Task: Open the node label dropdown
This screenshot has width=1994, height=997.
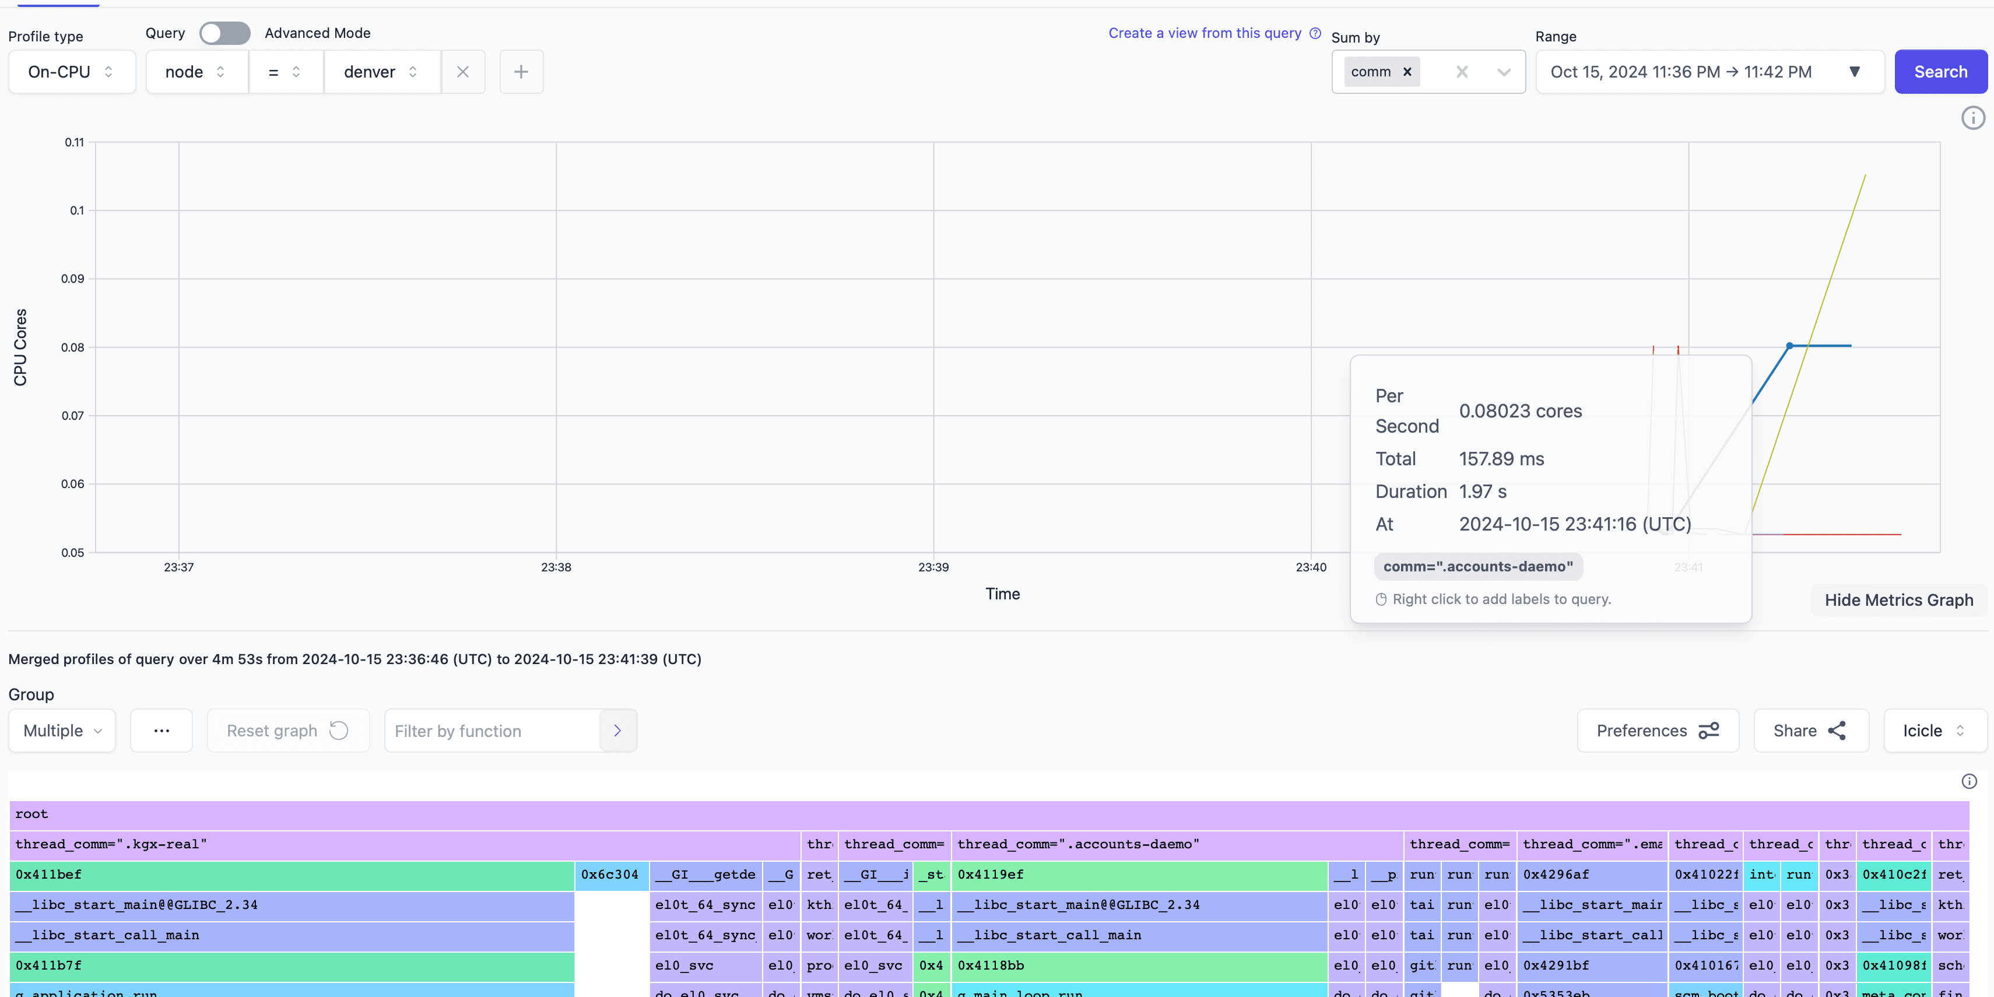Action: click(196, 72)
